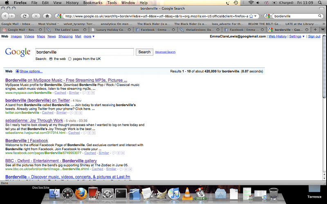
Task: Expand 'Show options...' on results page
Action: (31, 71)
